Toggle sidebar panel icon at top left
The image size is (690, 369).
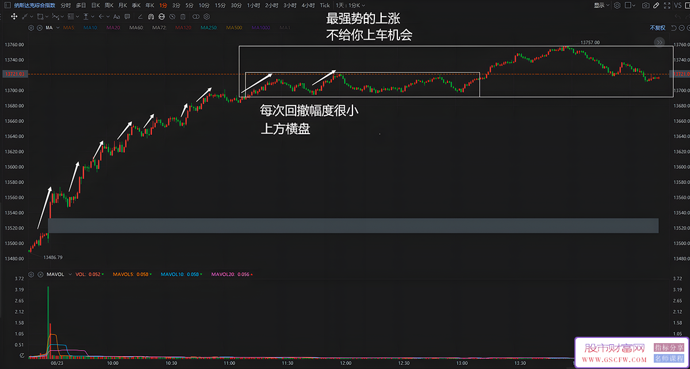[x=7, y=5]
